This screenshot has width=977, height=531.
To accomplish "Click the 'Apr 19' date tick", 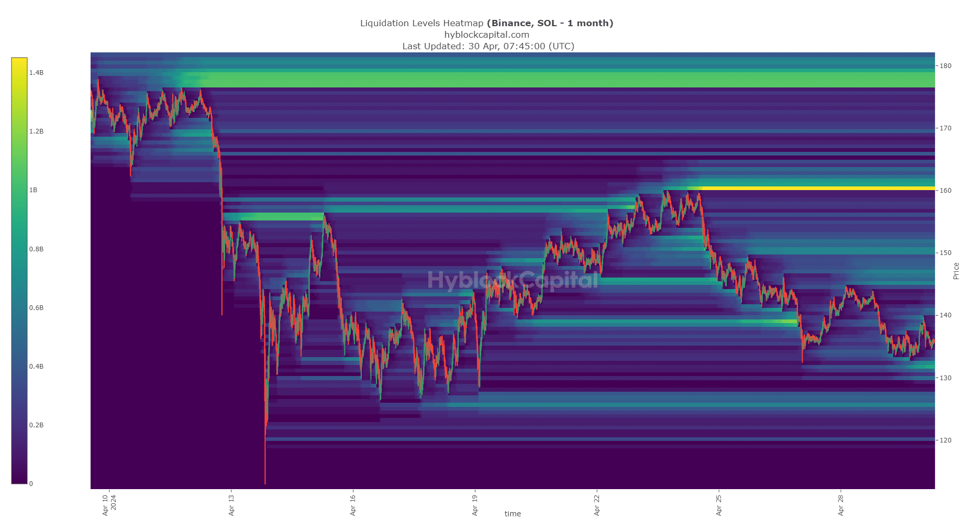I will (475, 505).
